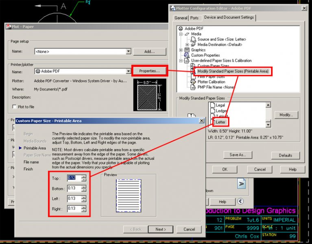Viewport: 312px width, 244px height.
Task: Select Source and Size <Size: Letter> item
Action: point(222,39)
